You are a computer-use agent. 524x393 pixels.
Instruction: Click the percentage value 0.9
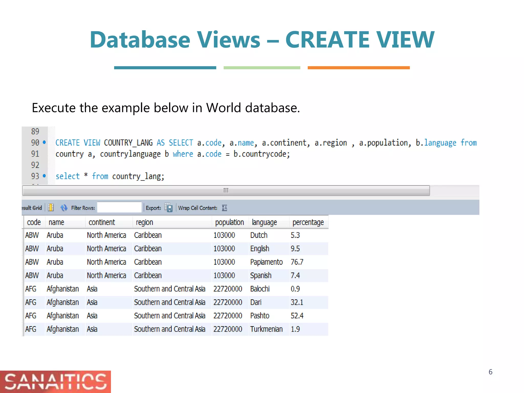tap(295, 289)
